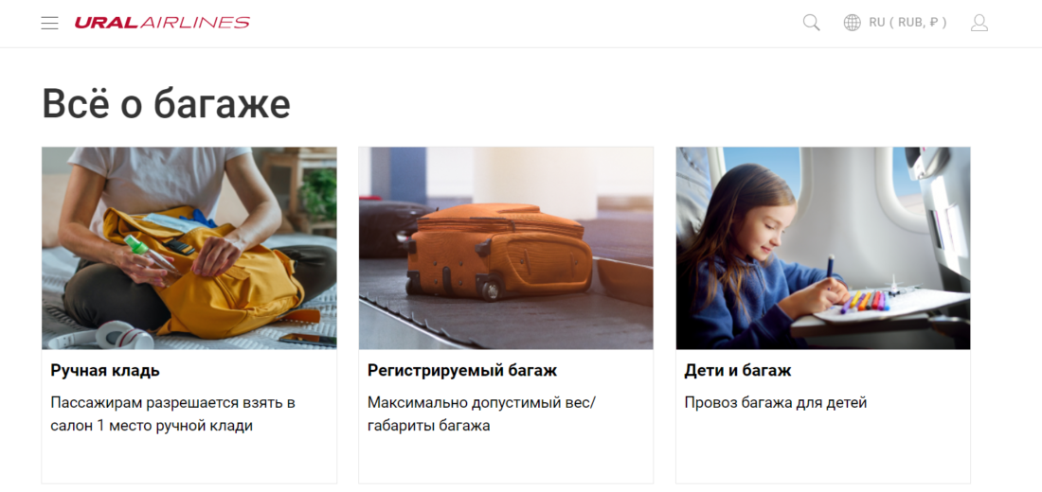Open the search magnifier icon
1042x492 pixels.
pyautogui.click(x=811, y=23)
